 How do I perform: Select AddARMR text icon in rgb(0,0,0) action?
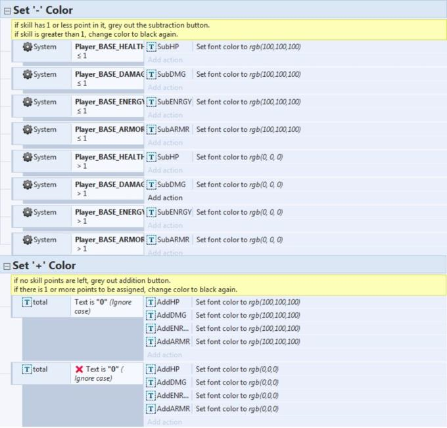point(151,409)
